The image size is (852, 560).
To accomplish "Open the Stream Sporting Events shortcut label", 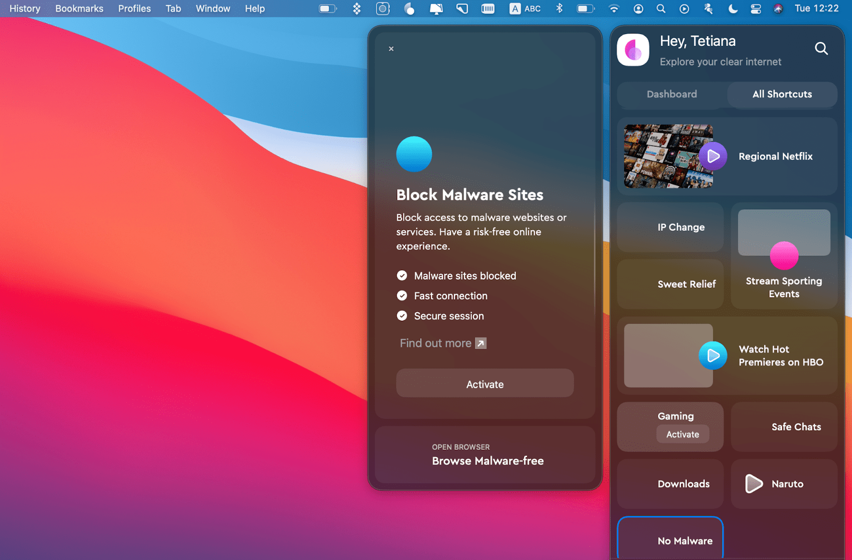I will [x=784, y=287].
